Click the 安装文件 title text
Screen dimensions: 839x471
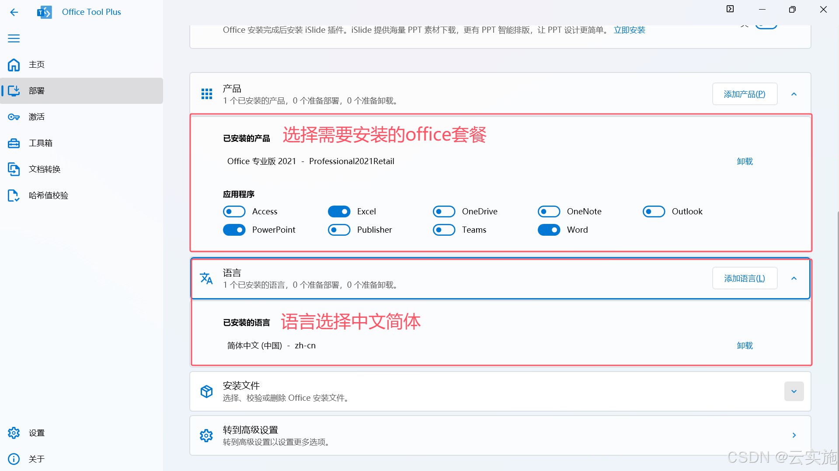tap(241, 386)
